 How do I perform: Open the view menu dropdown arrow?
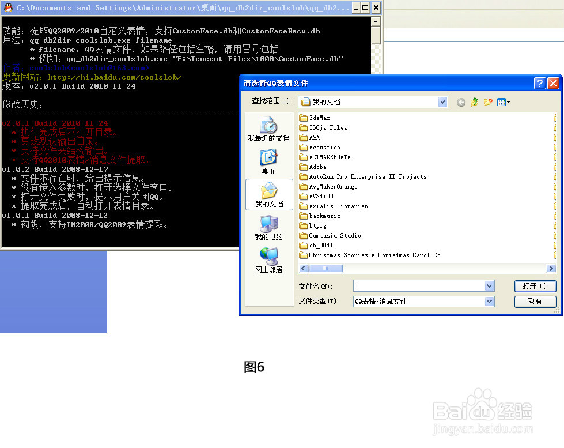(x=508, y=103)
